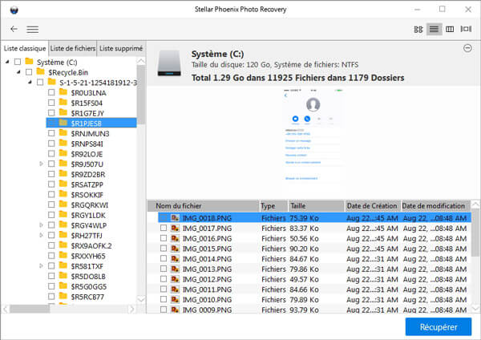Open the Liste classique tab
Image resolution: width=481 pixels, height=340 pixels.
25,48
